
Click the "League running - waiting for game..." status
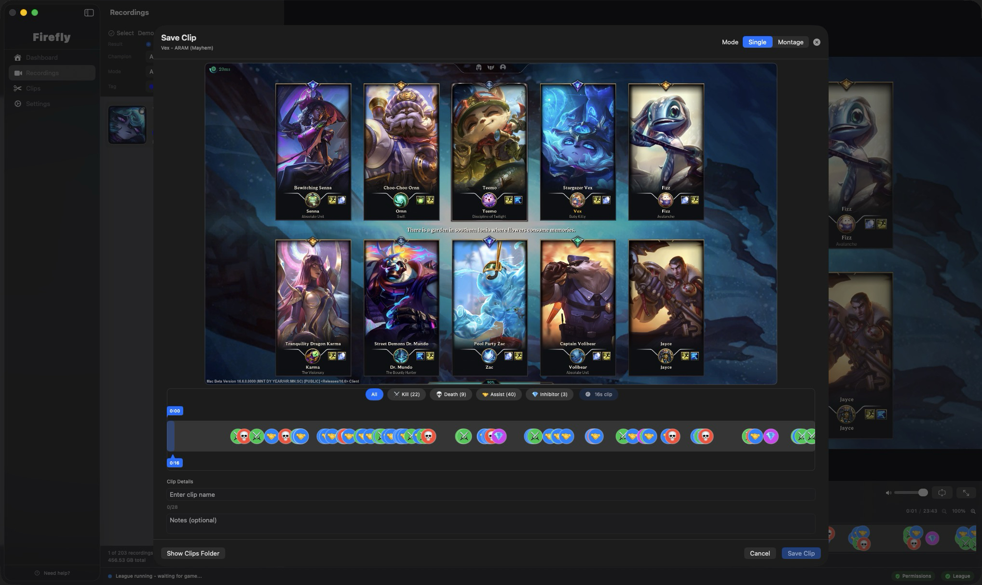159,576
